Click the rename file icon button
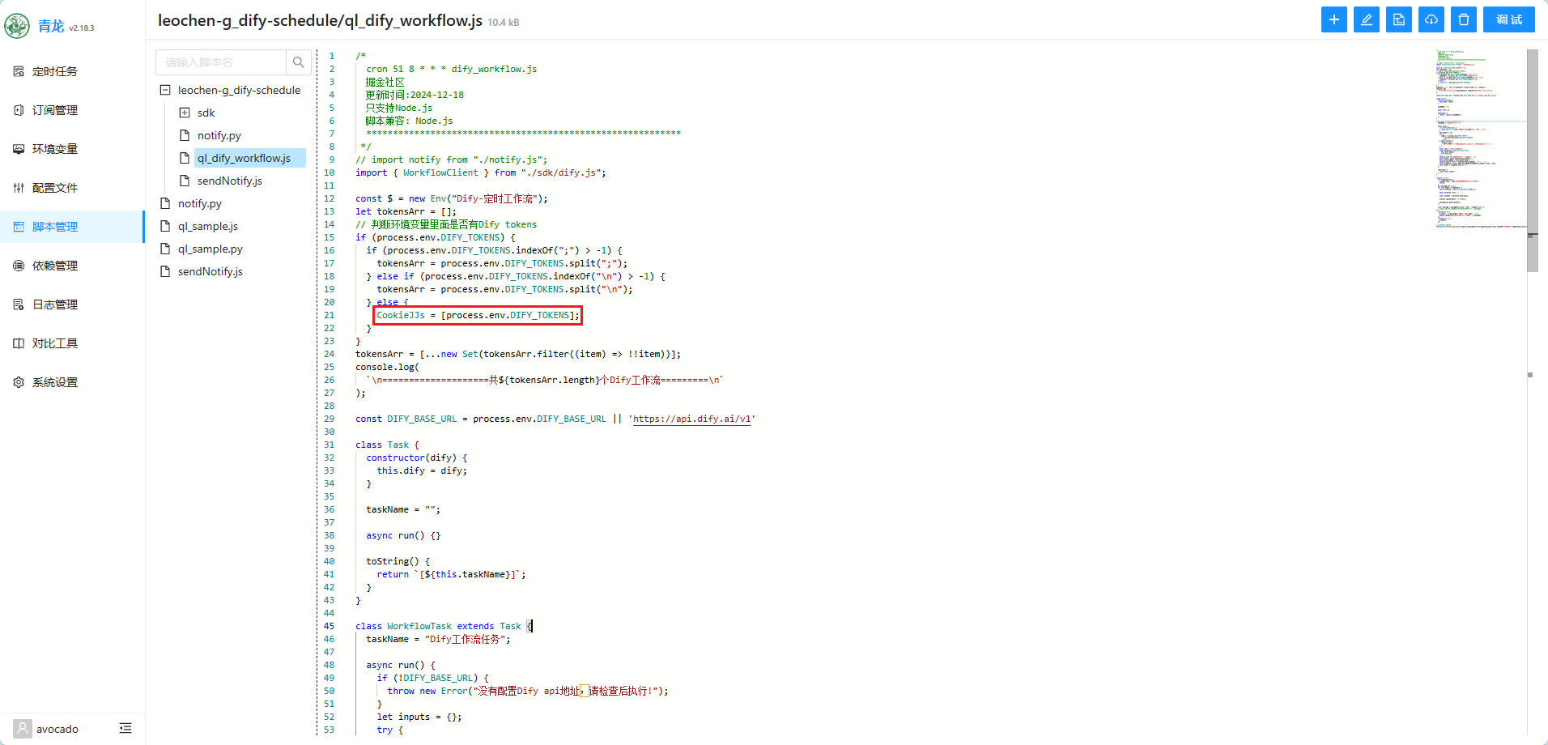The width and height of the screenshot is (1548, 745). (x=1398, y=19)
